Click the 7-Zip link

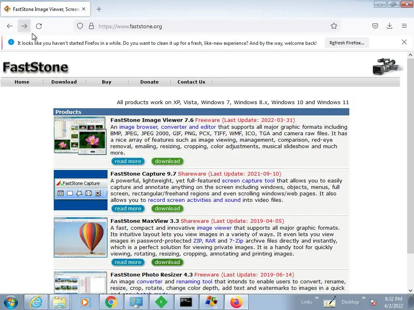[236, 241]
